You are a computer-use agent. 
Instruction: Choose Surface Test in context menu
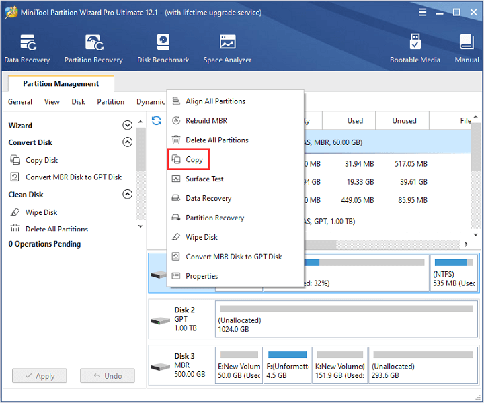tap(235, 179)
